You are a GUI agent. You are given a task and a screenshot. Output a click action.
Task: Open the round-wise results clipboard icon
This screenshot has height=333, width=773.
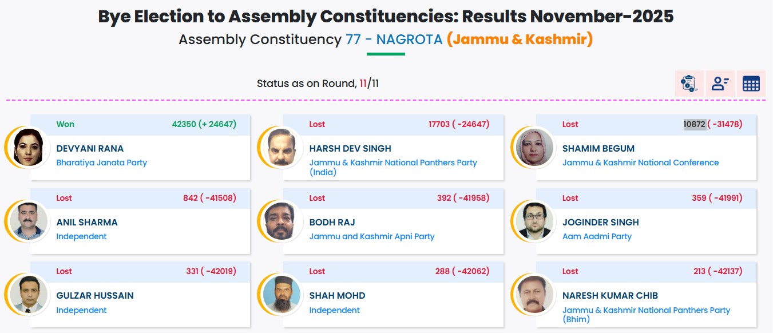point(689,84)
